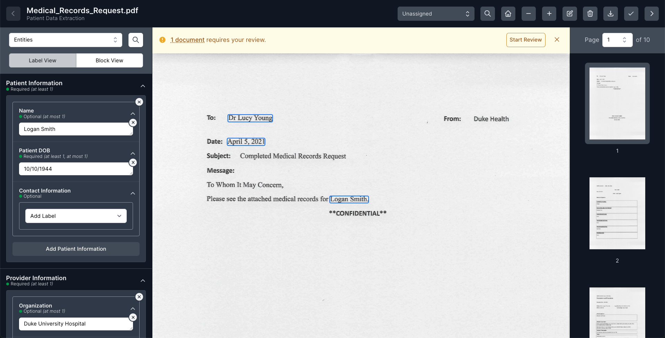Open the Add Label dropdown under Contact Information
Viewport: 665px width, 338px height.
pyautogui.click(x=76, y=216)
